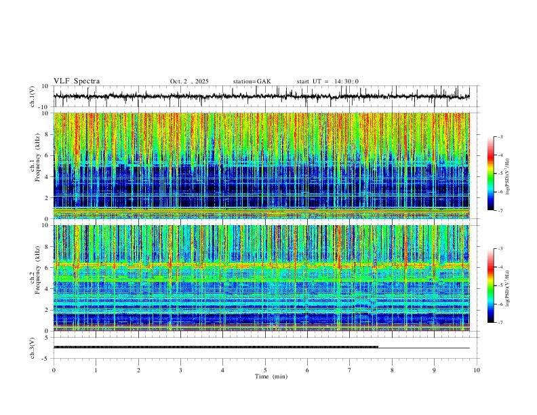The width and height of the screenshot is (537, 415).
Task: Click time axis tick label '0'
Action: (x=54, y=370)
